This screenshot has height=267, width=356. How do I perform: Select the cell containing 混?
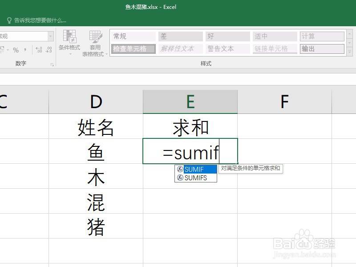[96, 201]
